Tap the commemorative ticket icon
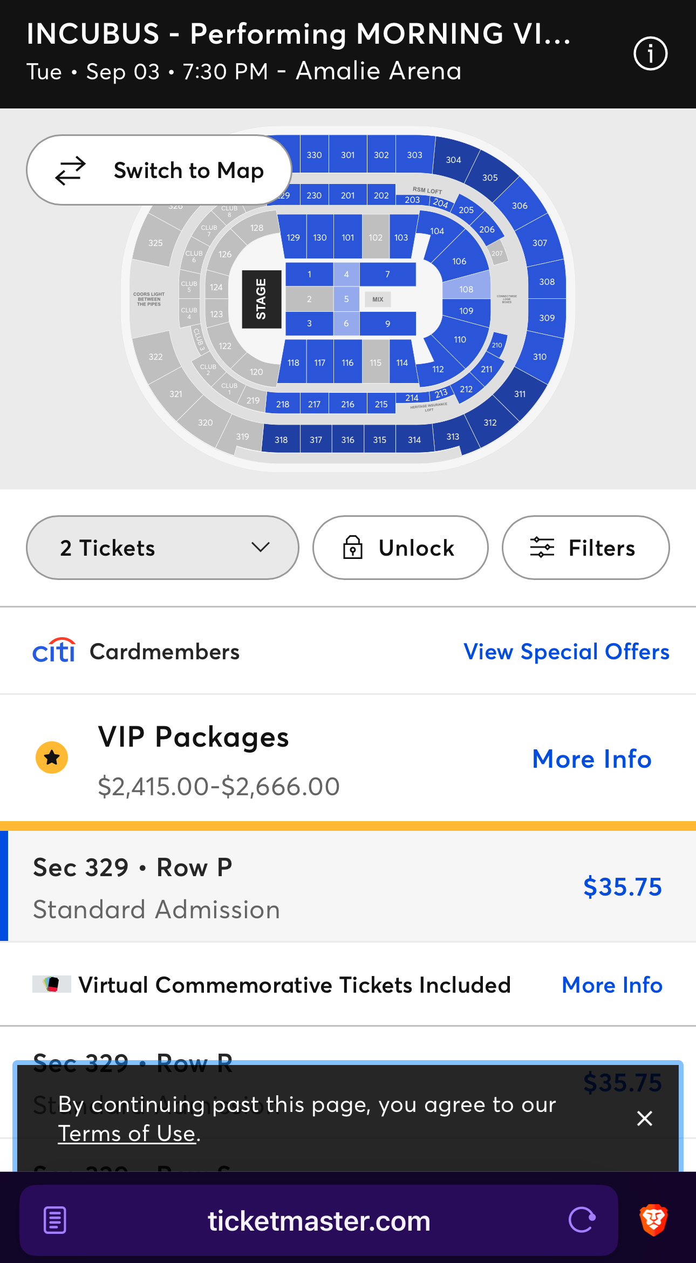The image size is (696, 1263). point(52,985)
